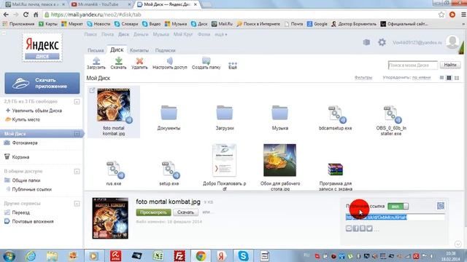Switch to the Контакты tab

click(x=139, y=50)
